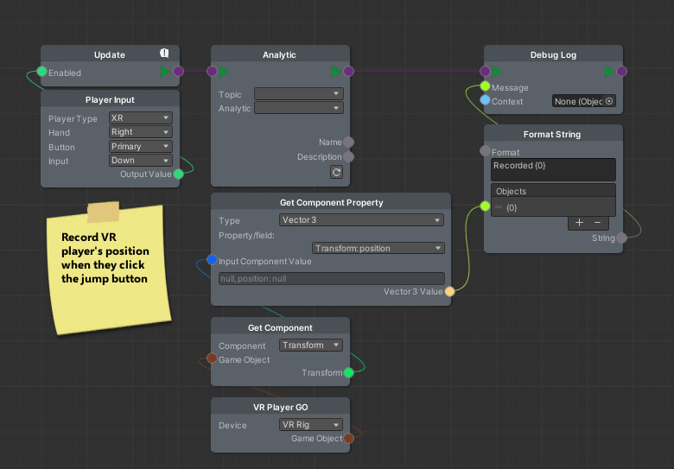Select the VR Player GO node title

click(x=280, y=407)
